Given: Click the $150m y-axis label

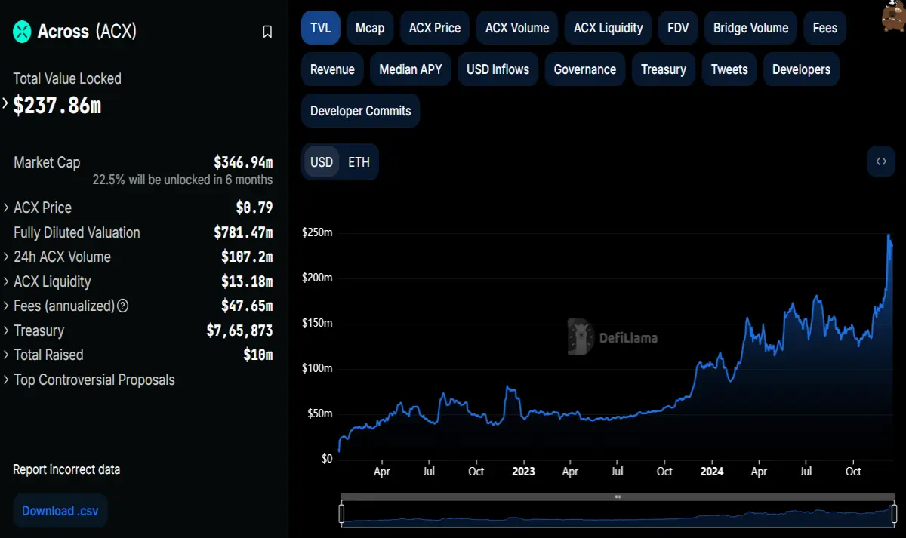Looking at the screenshot, I should point(316,323).
